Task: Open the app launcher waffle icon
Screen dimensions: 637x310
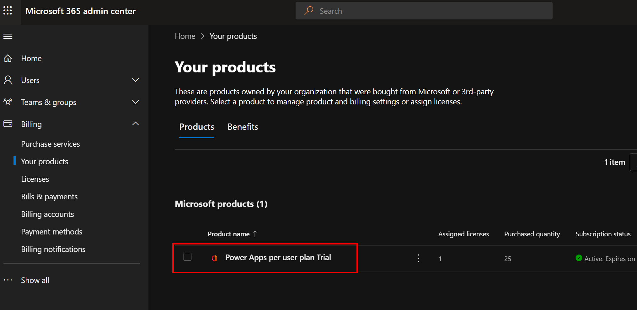Action: 8,11
